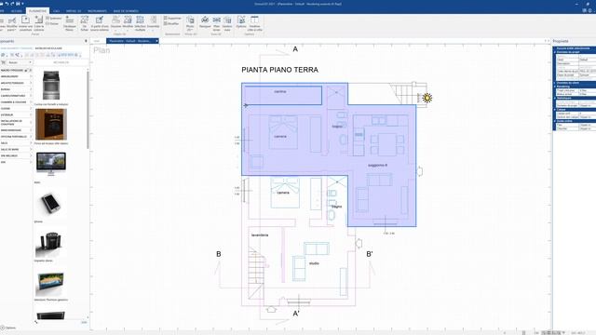
Task: Click the Undo arrow in the title bar
Action: click(x=7, y=4)
